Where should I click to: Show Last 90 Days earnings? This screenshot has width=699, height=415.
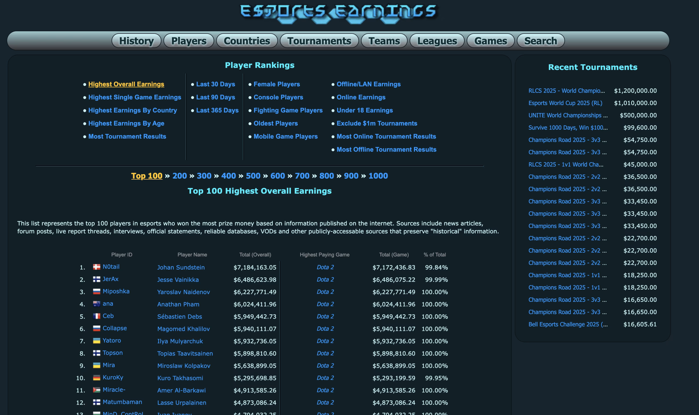pos(216,97)
